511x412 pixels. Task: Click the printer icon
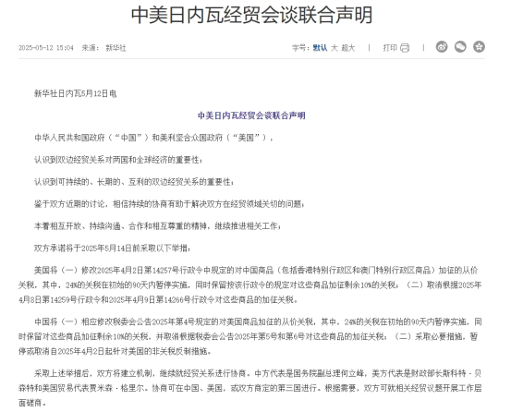pos(405,48)
